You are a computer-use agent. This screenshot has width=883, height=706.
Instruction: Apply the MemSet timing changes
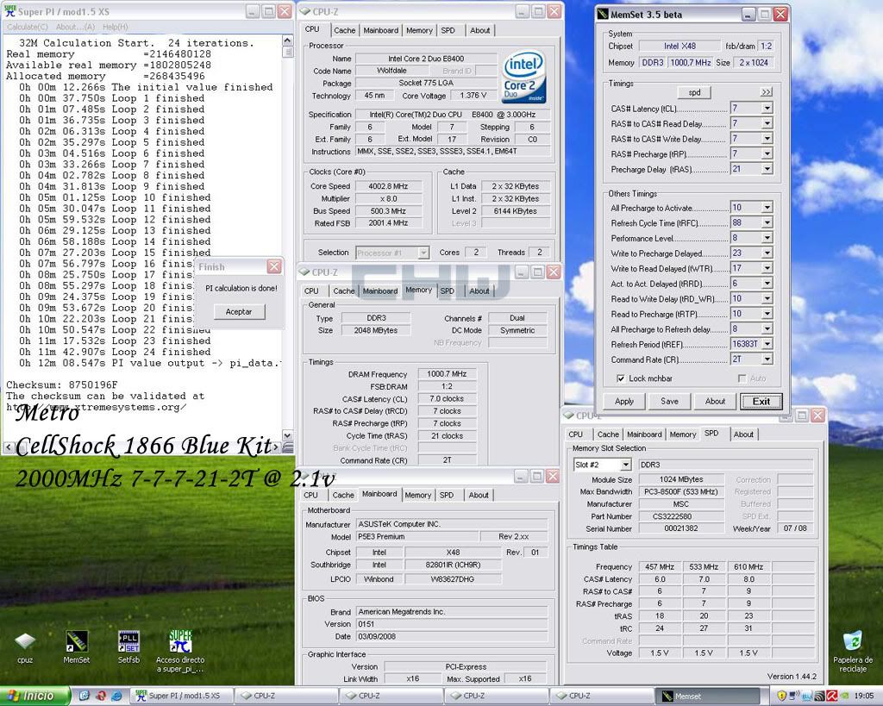point(623,401)
